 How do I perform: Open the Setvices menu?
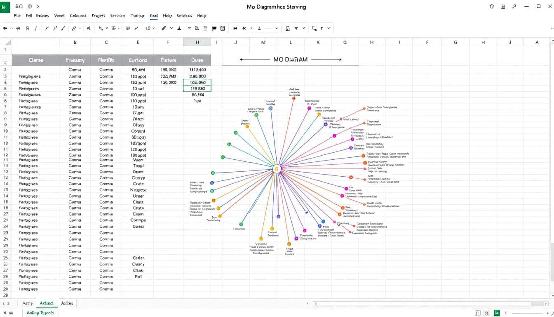click(184, 16)
